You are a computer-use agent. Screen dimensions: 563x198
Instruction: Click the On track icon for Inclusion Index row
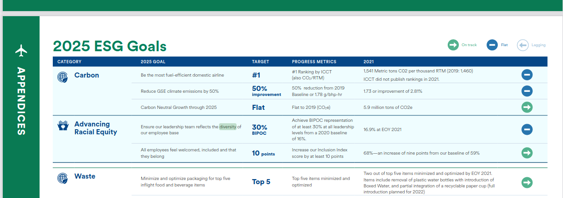point(527,153)
